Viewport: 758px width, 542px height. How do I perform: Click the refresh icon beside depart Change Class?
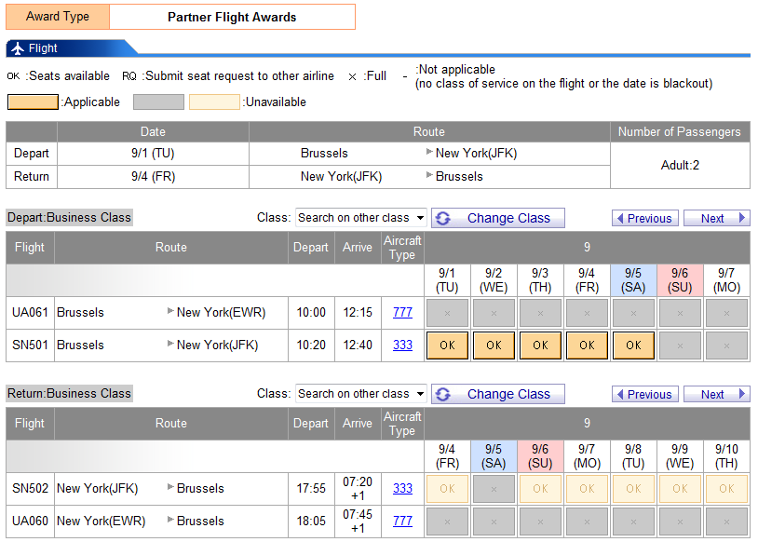pyautogui.click(x=444, y=218)
